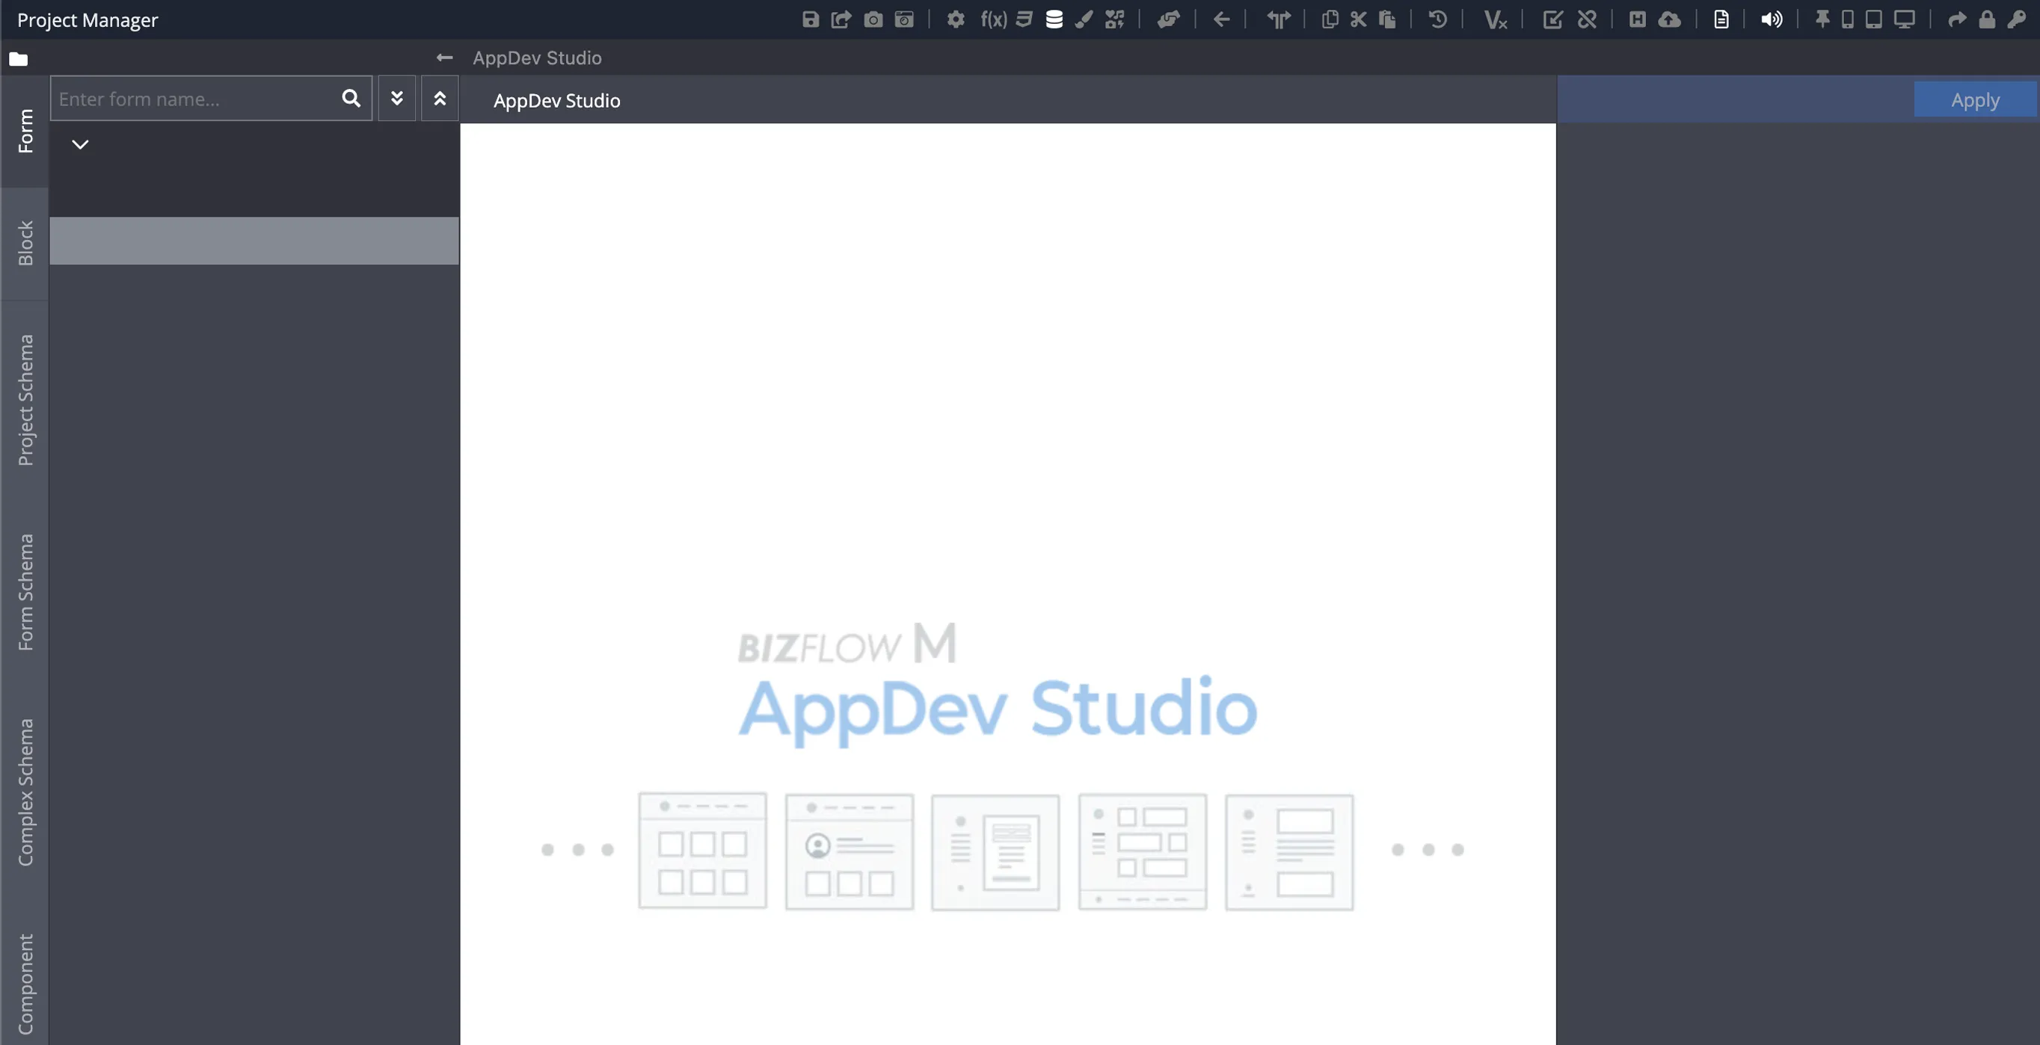
Task: Click the AppDev Studio breadcrumb text
Action: 537,58
